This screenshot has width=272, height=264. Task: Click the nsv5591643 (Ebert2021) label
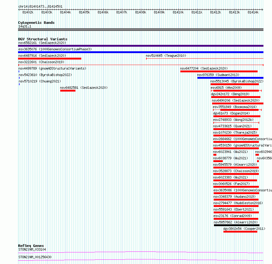[233, 209]
